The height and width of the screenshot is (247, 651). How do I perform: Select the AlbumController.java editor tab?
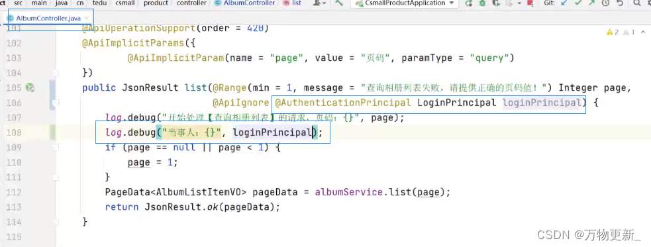(48, 19)
